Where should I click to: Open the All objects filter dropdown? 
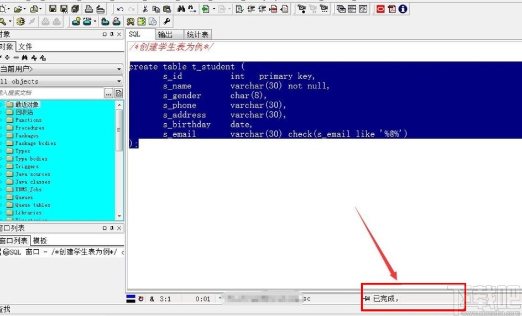[119, 81]
